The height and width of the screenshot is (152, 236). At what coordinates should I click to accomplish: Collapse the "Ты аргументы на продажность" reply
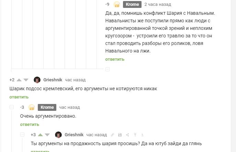tap(23, 135)
